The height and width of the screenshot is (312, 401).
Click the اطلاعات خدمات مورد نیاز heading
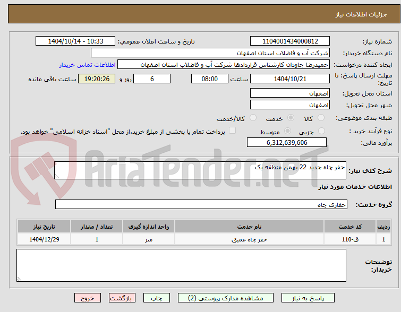(x=355, y=187)
